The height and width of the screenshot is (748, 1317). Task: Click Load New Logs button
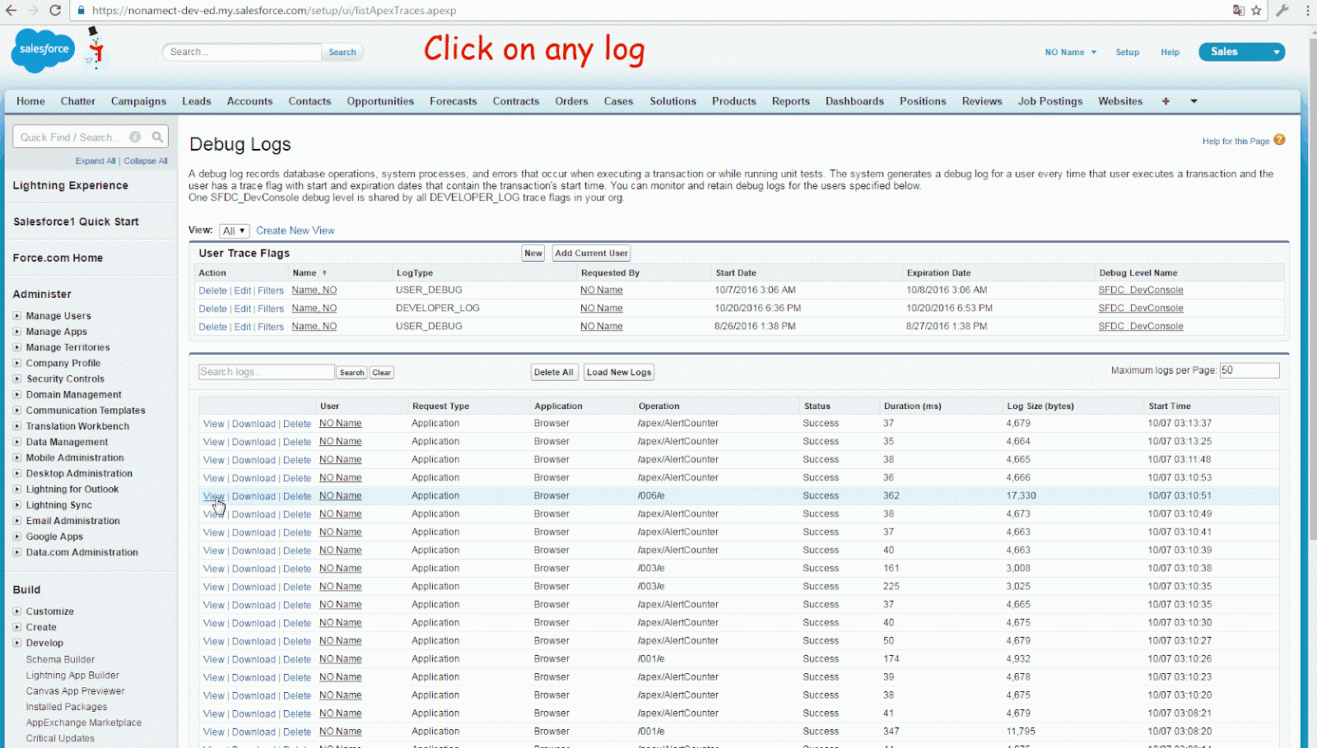619,372
